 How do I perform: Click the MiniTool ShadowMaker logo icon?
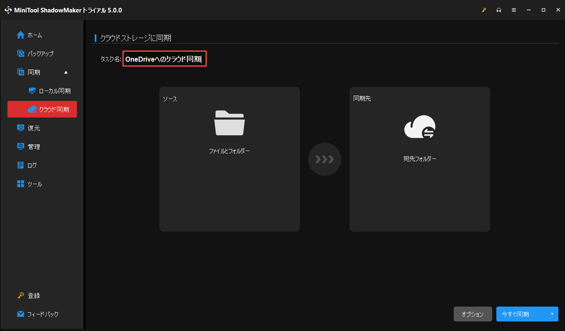point(8,10)
